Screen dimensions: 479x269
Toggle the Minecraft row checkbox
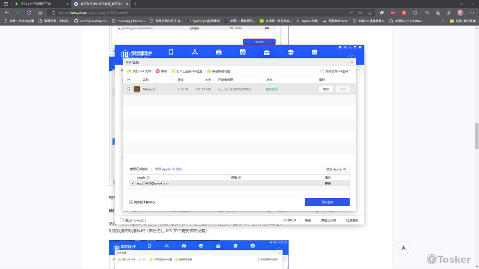[129, 89]
